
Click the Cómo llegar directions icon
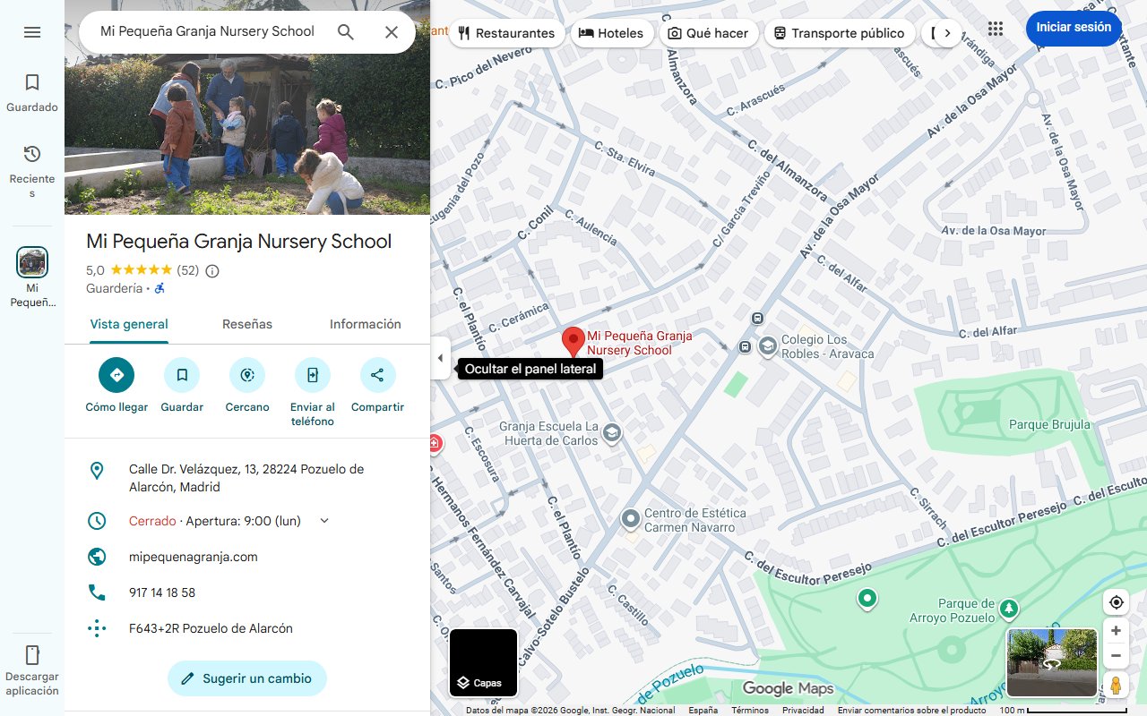(x=116, y=375)
